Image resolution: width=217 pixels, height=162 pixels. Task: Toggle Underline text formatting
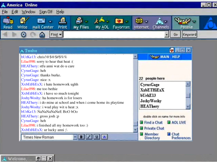tap(97, 137)
